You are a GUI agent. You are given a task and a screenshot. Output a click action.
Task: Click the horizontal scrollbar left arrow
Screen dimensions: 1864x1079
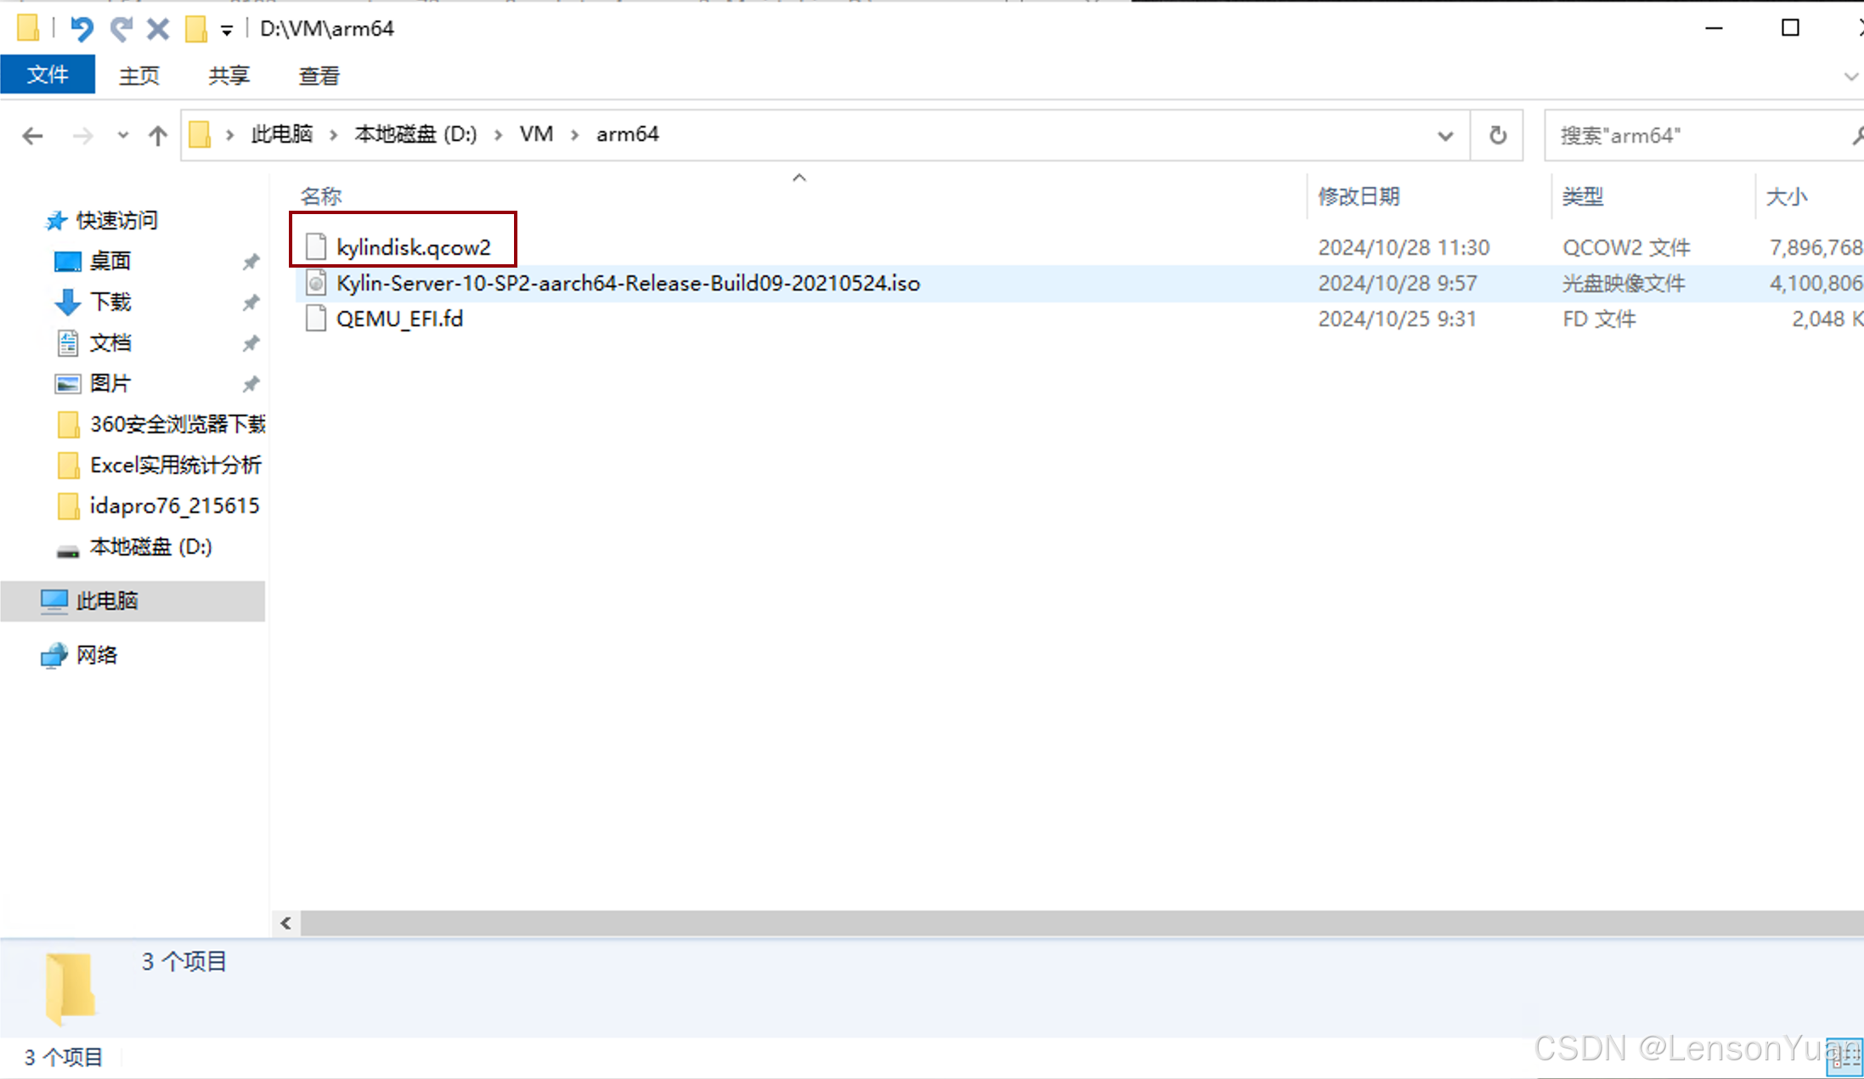pos(286,923)
